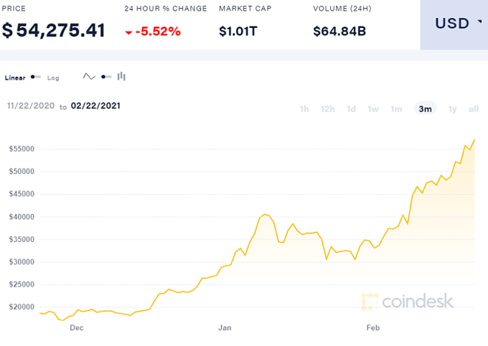Viewport: 488px width, 346px height.
Task: Edit the end date 02/22/2021
Action: 95,106
